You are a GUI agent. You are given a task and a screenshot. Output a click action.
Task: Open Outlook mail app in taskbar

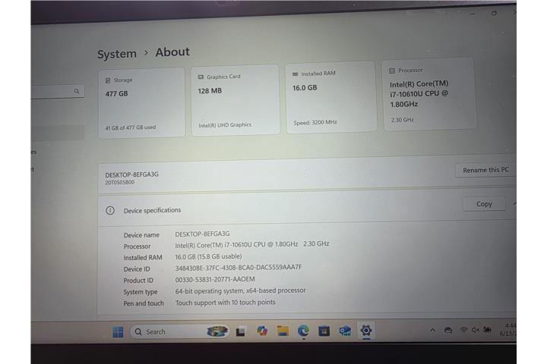tap(345, 331)
